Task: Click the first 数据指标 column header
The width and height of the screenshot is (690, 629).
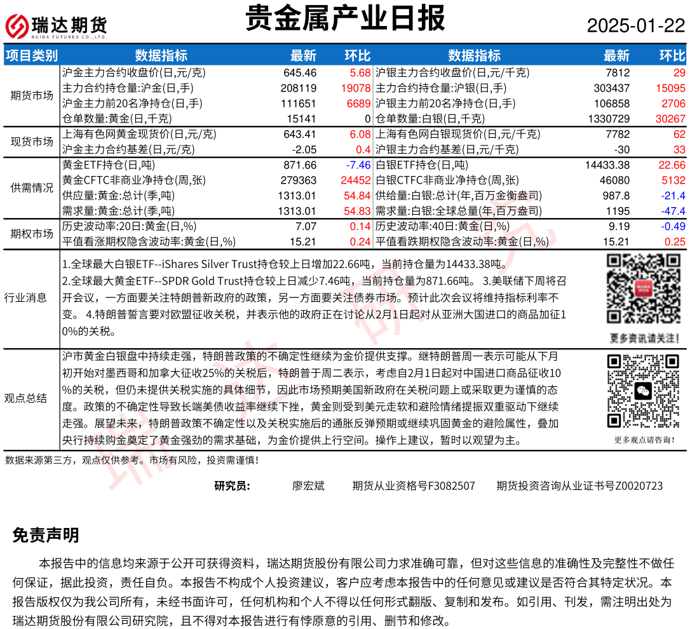Action: click(x=161, y=55)
